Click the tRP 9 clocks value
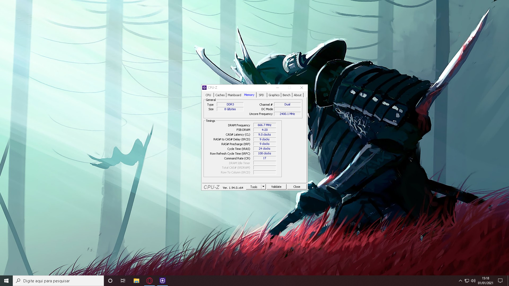Image resolution: width=509 pixels, height=286 pixels. (x=265, y=144)
